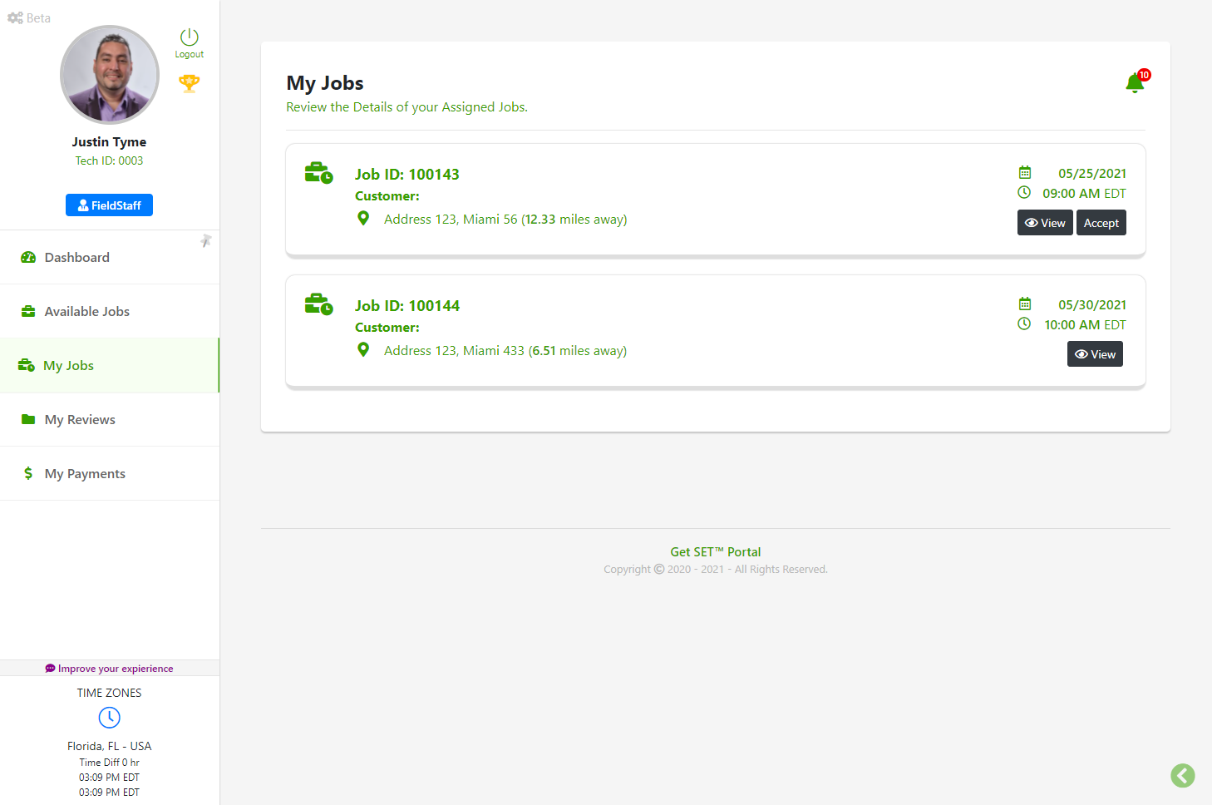Click the map pin for Job 100144
Screen dimensions: 1212x805
363,350
